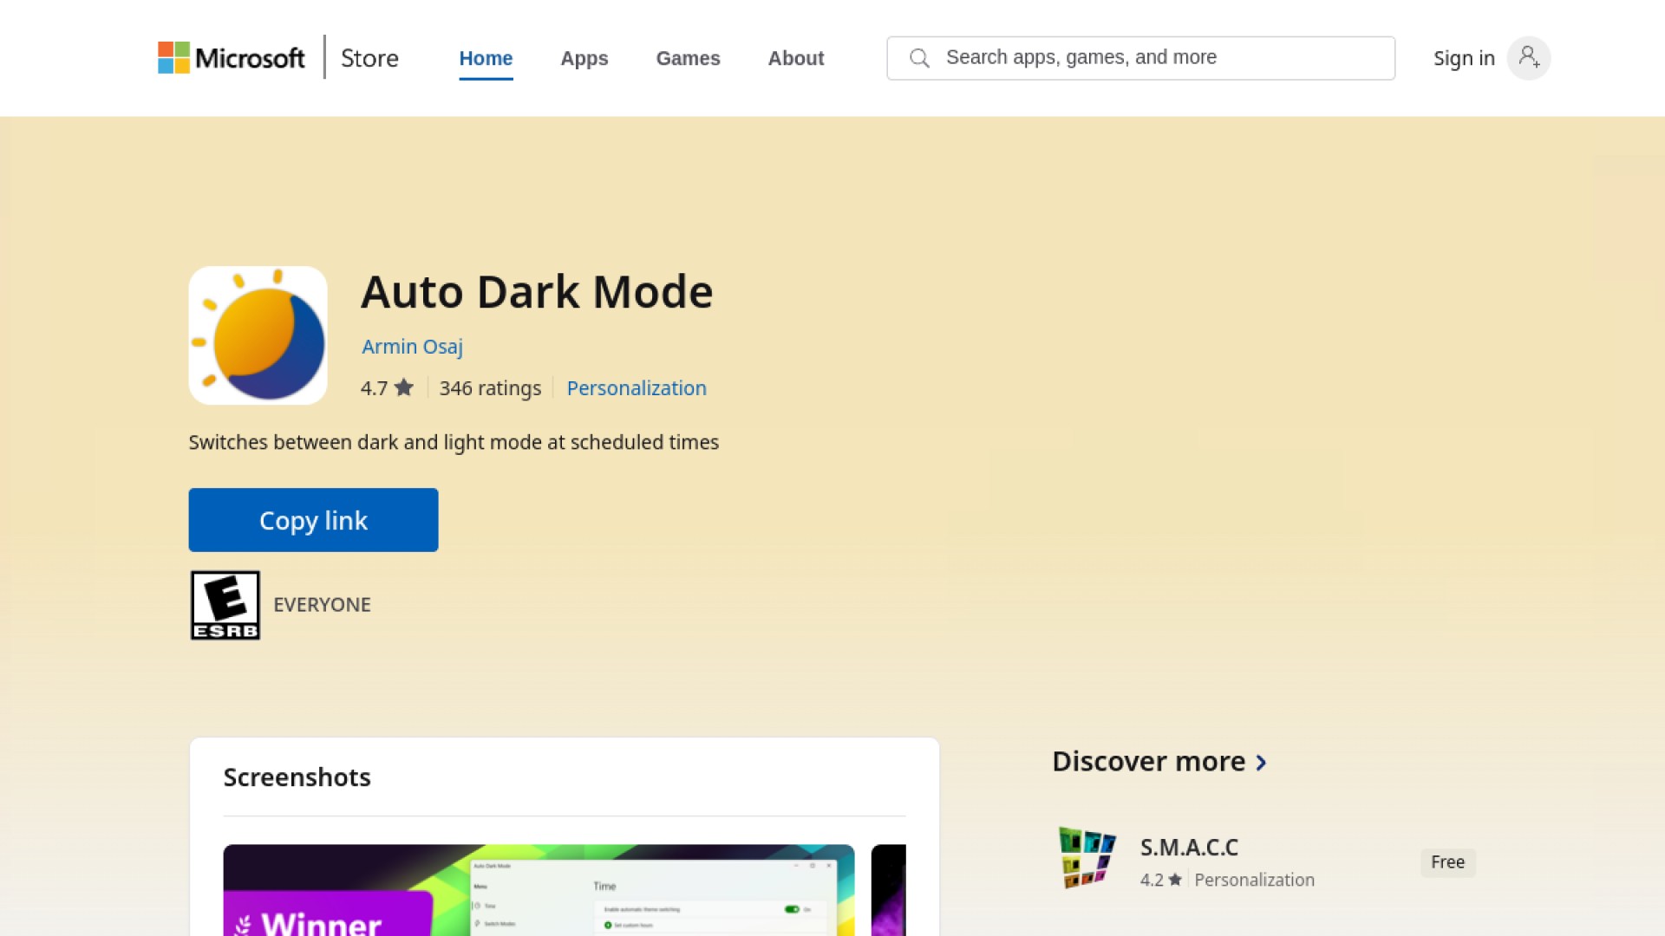The width and height of the screenshot is (1665, 936).
Task: Expand Discover more with chevron arrow
Action: pos(1262,763)
